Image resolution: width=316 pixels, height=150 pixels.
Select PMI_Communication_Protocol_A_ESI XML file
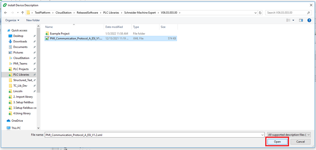76,38
